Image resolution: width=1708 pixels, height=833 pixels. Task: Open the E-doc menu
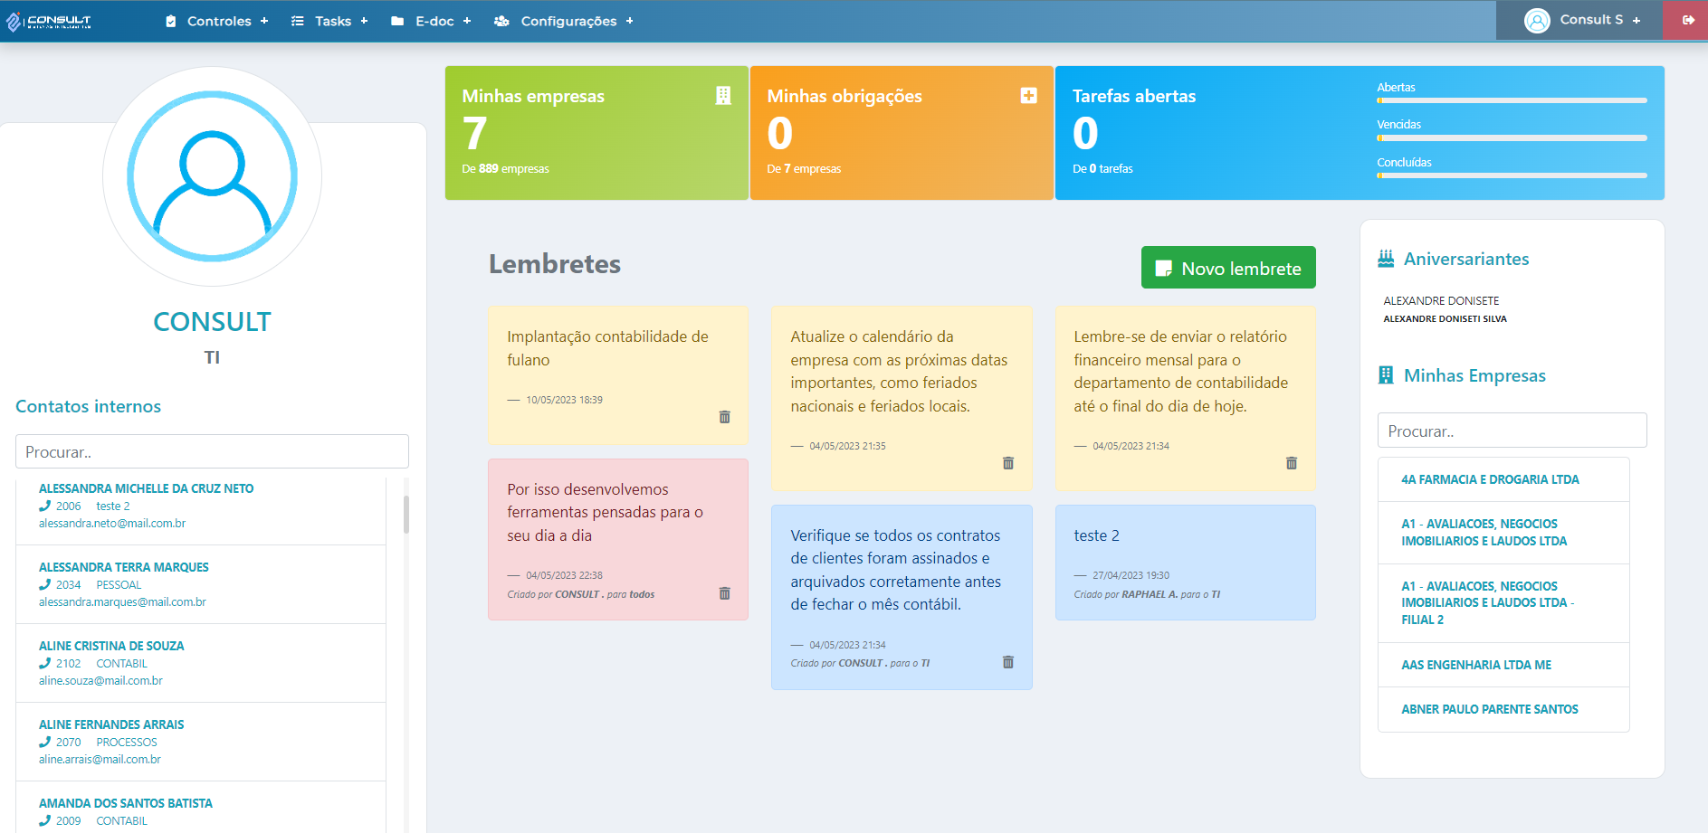432,21
